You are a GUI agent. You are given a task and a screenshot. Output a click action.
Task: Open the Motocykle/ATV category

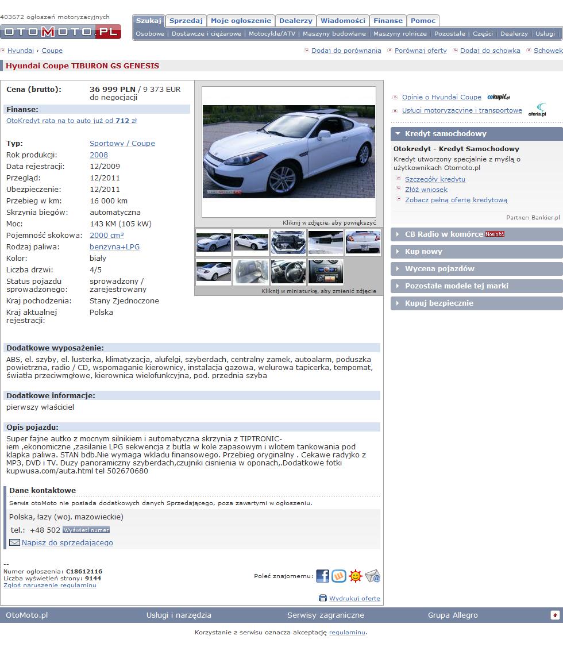[272, 34]
